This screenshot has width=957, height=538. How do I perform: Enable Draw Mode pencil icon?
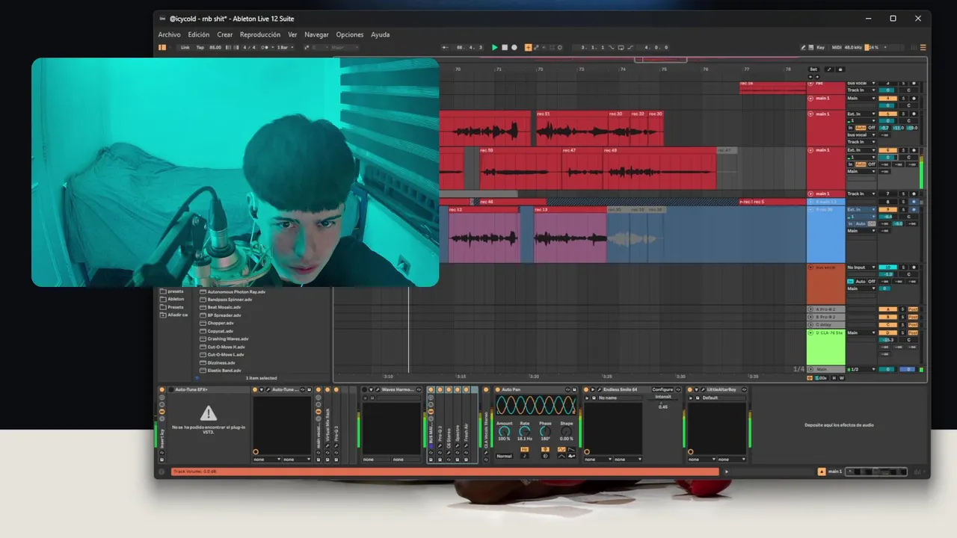(804, 47)
